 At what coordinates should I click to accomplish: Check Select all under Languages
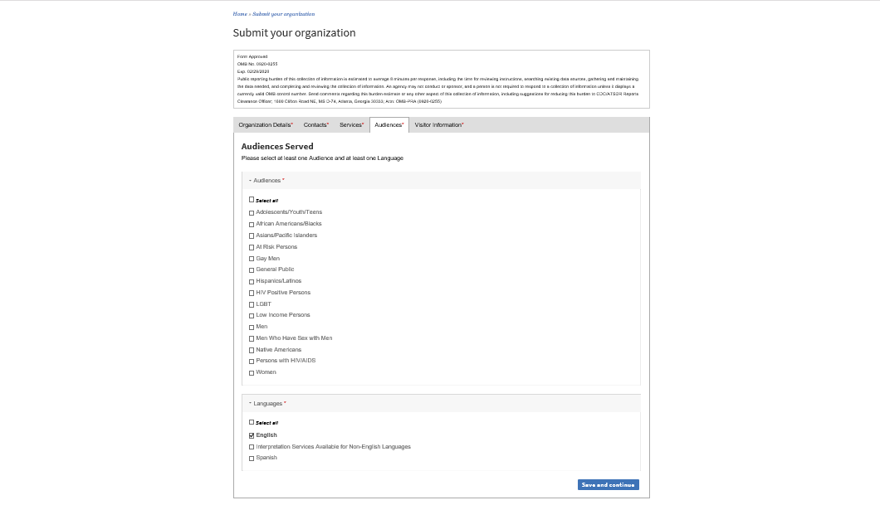click(x=252, y=423)
